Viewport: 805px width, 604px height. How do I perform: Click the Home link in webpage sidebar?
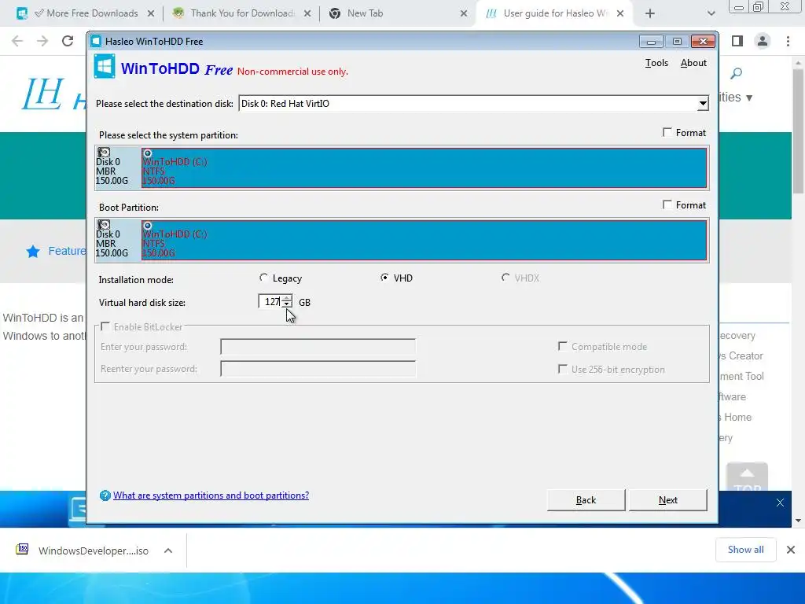pyautogui.click(x=737, y=417)
